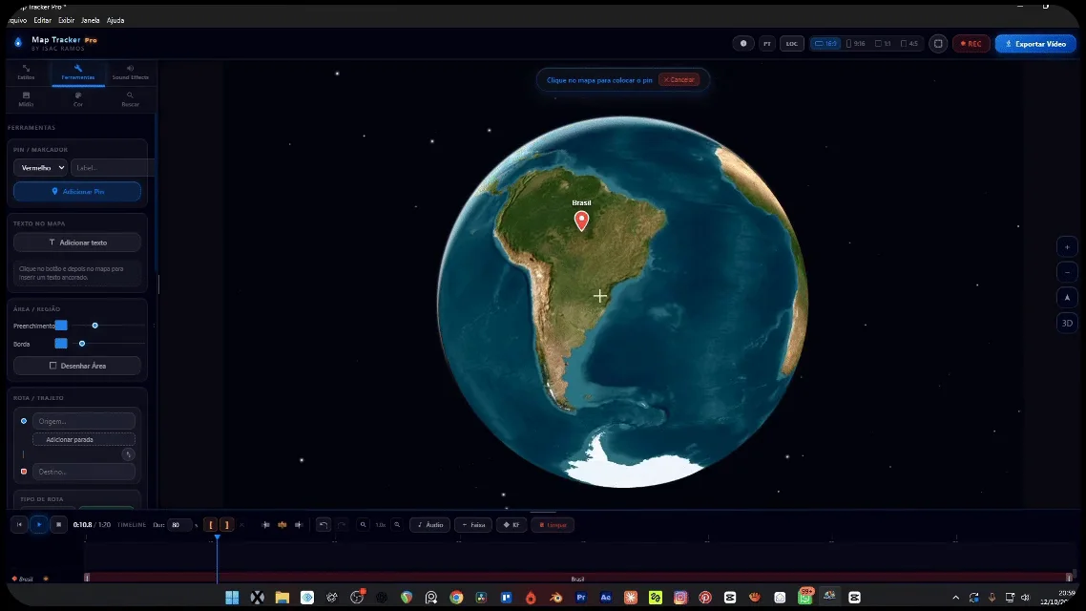Swap origin and destination with the swap icon
Screen dimensions: 1086x611
point(128,454)
